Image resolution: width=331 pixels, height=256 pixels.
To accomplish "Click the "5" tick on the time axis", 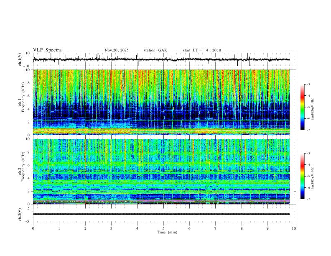I will [163, 228].
